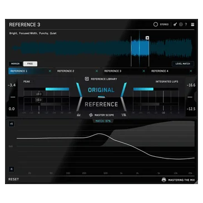Viewport: 203px width, 203px height.
Task: Open the Master Scope crosshair icon
Action: (x=91, y=115)
